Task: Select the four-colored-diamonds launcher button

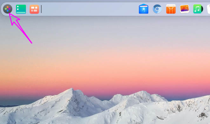Action: click(x=8, y=9)
